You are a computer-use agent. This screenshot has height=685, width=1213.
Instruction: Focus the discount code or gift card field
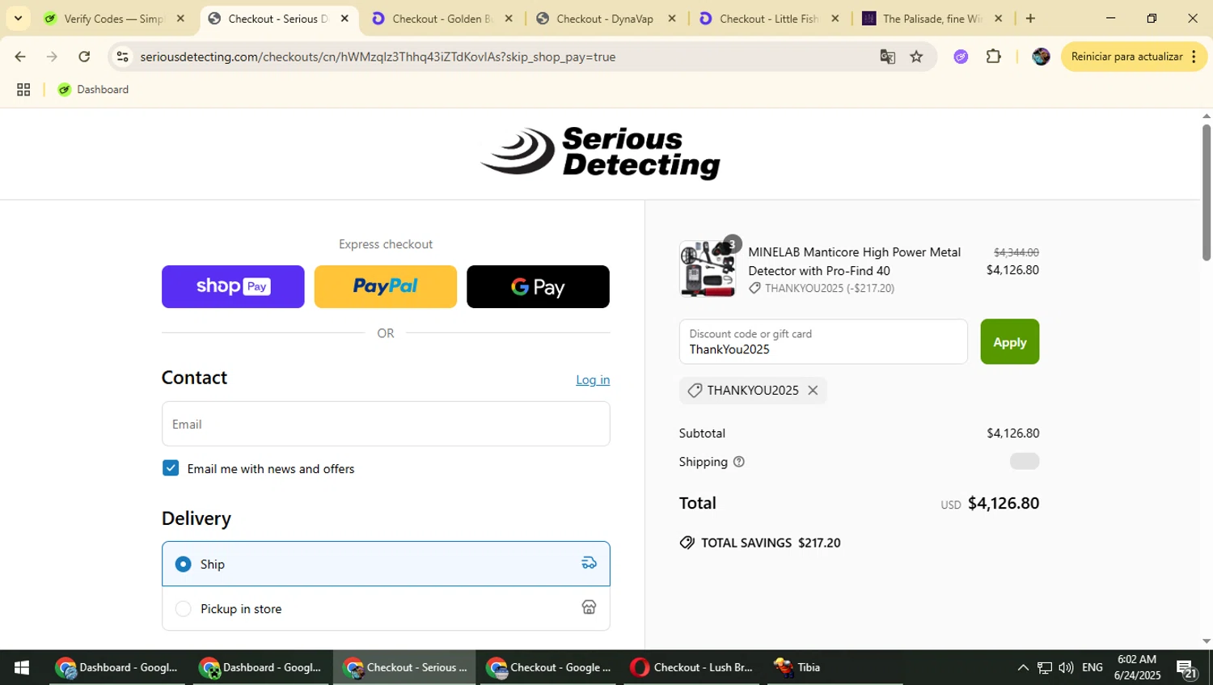point(823,342)
